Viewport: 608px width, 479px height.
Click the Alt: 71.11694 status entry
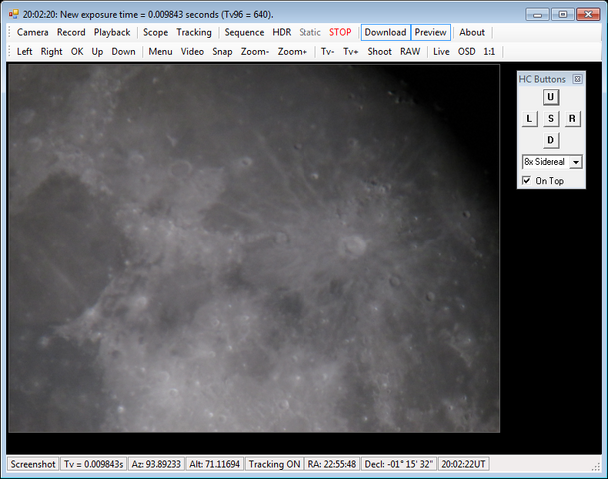click(214, 464)
